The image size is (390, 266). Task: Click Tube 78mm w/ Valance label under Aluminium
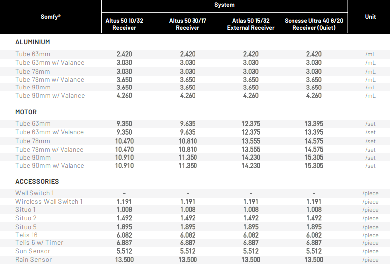click(x=50, y=80)
